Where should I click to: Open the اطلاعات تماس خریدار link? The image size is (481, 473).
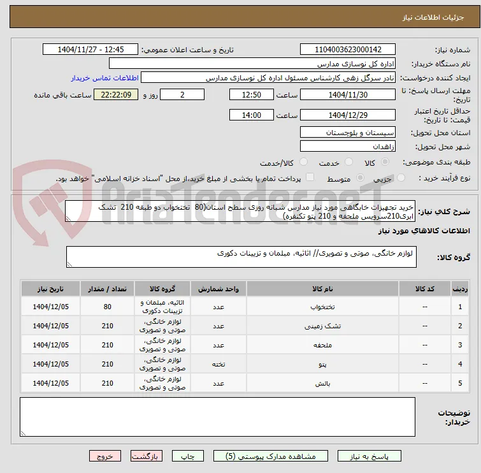pos(105,78)
